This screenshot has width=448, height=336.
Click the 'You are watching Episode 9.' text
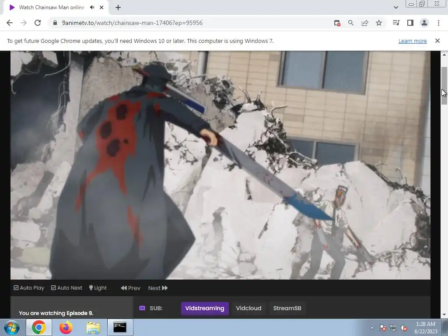pyautogui.click(x=56, y=313)
